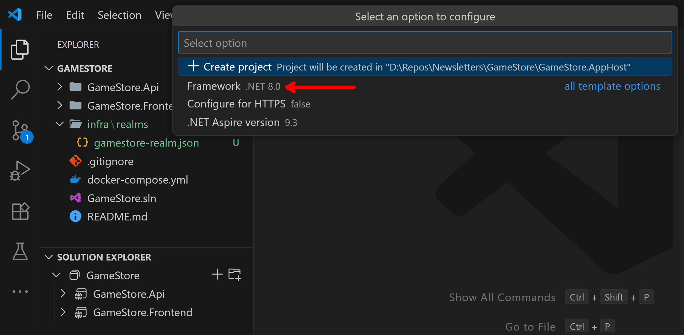Open the Testing flask icon
This screenshot has width=684, height=335.
tap(20, 251)
